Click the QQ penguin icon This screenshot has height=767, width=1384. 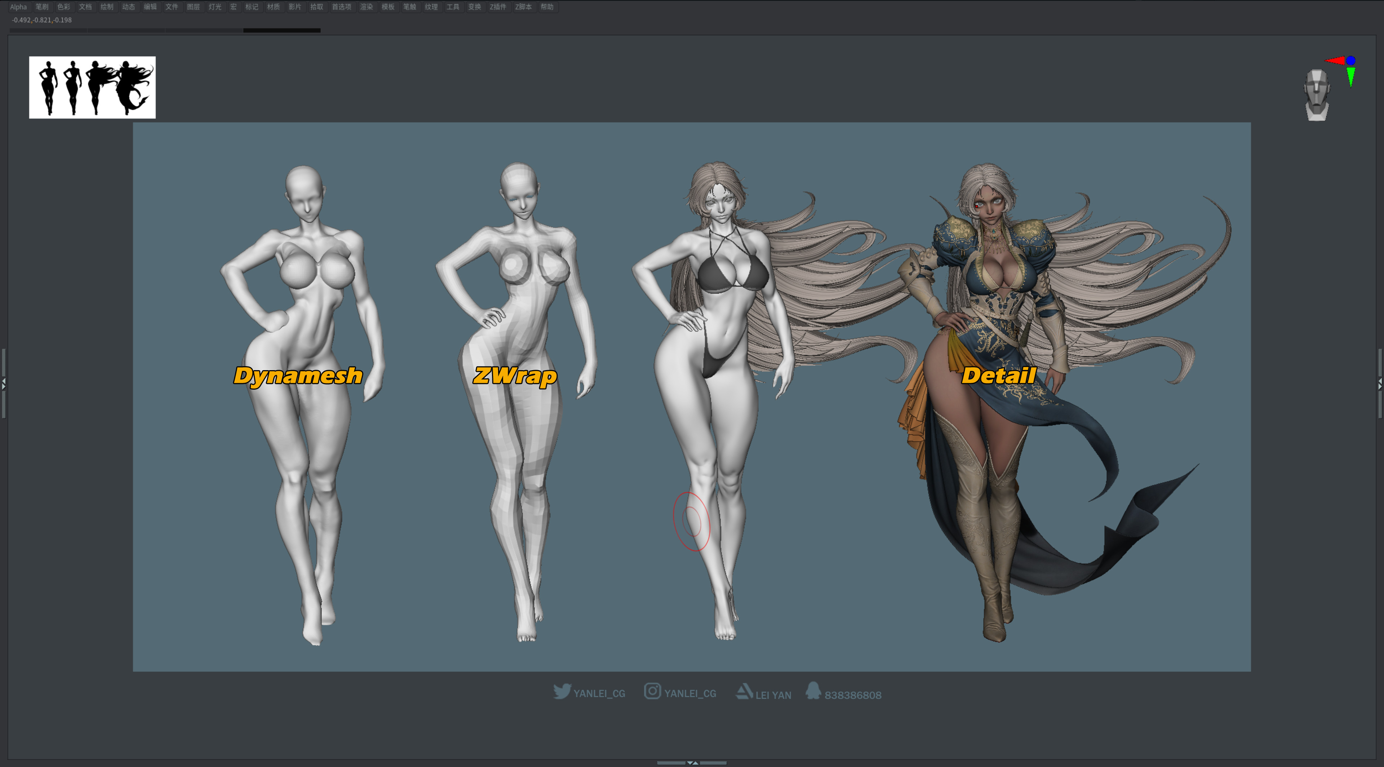tap(813, 691)
